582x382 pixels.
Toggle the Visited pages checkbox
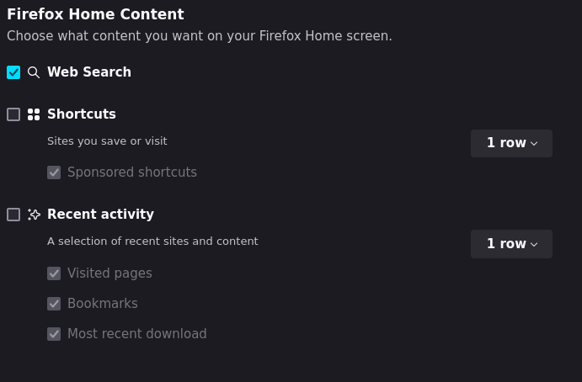pyautogui.click(x=54, y=273)
